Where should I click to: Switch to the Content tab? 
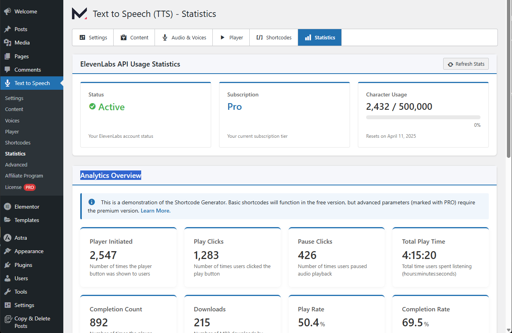[x=134, y=37]
